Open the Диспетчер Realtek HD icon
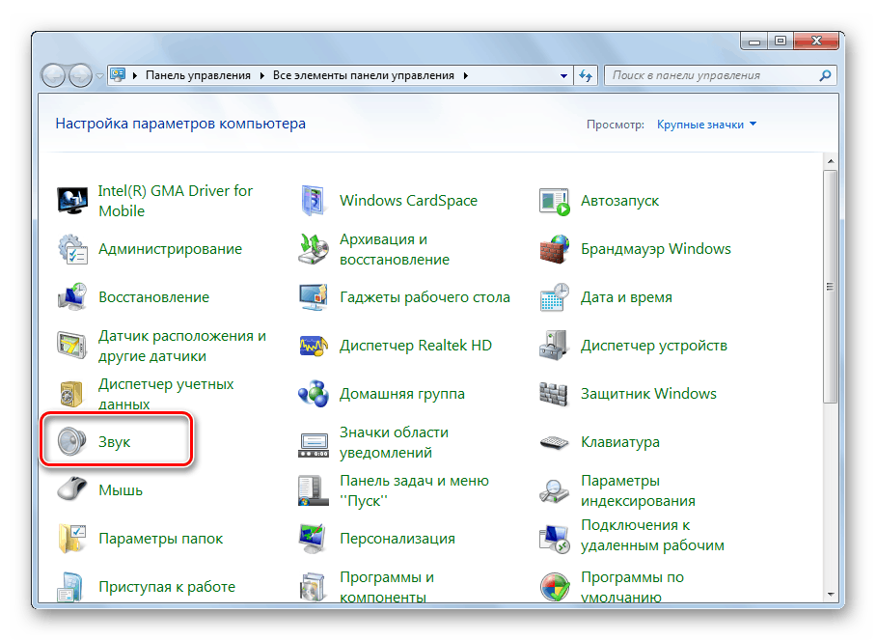 (x=314, y=346)
